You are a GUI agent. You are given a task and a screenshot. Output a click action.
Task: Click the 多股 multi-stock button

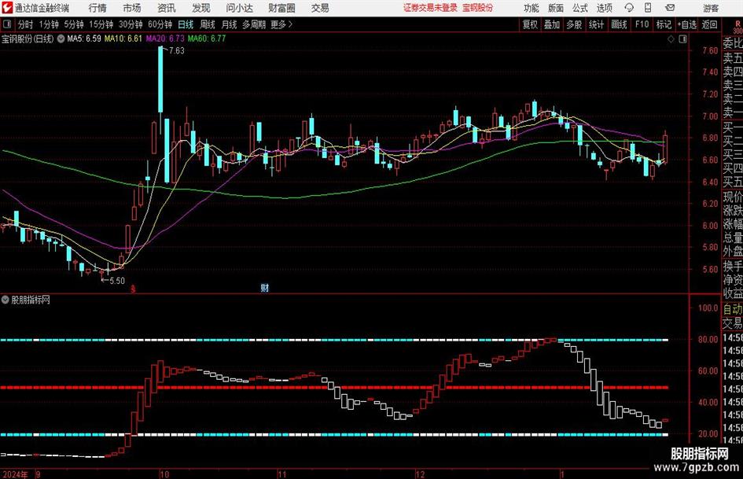click(574, 24)
